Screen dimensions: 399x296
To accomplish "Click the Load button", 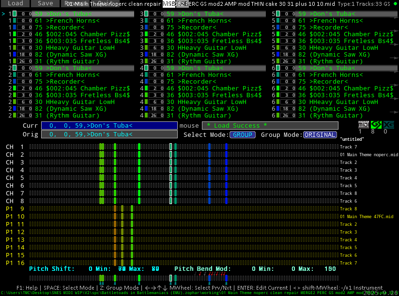I will pyautogui.click(x=15, y=3).
